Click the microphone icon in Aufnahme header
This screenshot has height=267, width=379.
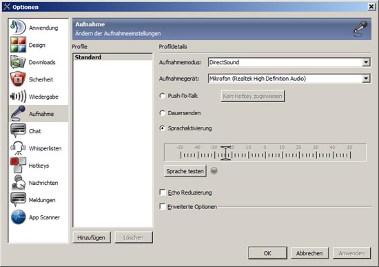tap(360, 28)
